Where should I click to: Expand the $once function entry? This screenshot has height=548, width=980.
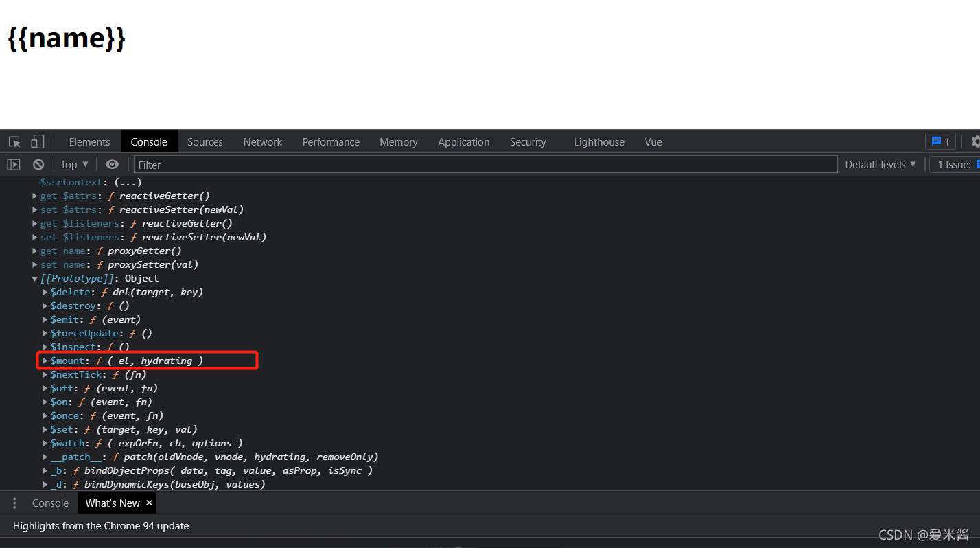[45, 416]
